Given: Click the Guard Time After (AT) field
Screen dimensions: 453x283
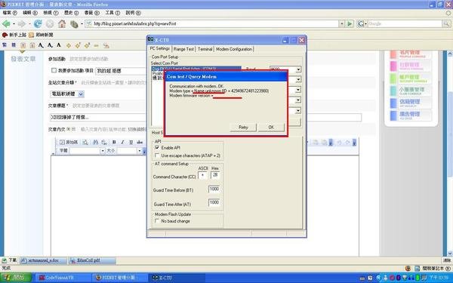Looking at the screenshot, I should tap(214, 203).
